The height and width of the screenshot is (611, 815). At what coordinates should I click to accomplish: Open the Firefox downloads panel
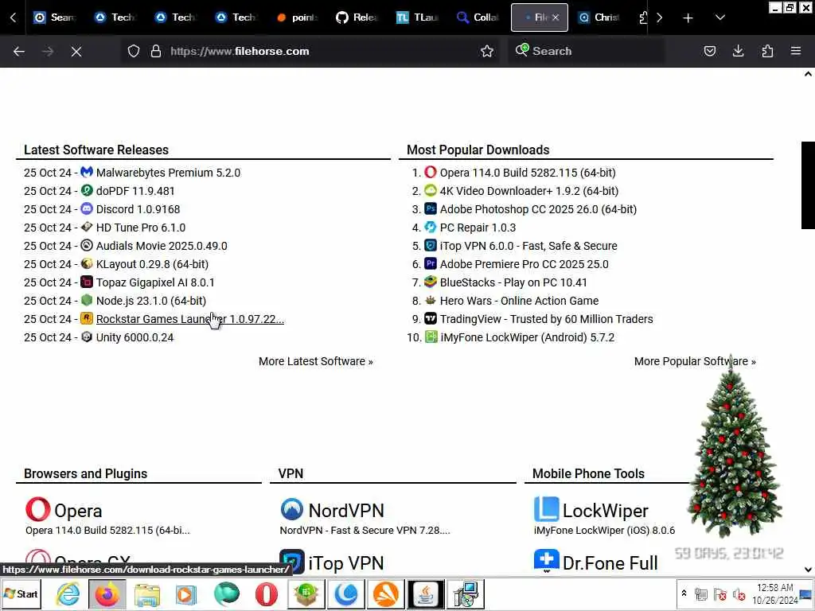tap(738, 51)
